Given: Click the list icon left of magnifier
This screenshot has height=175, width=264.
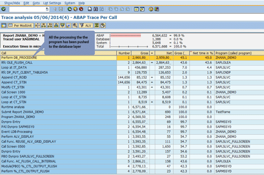Looking at the screenshot, I should pyautogui.click(x=69, y=25).
